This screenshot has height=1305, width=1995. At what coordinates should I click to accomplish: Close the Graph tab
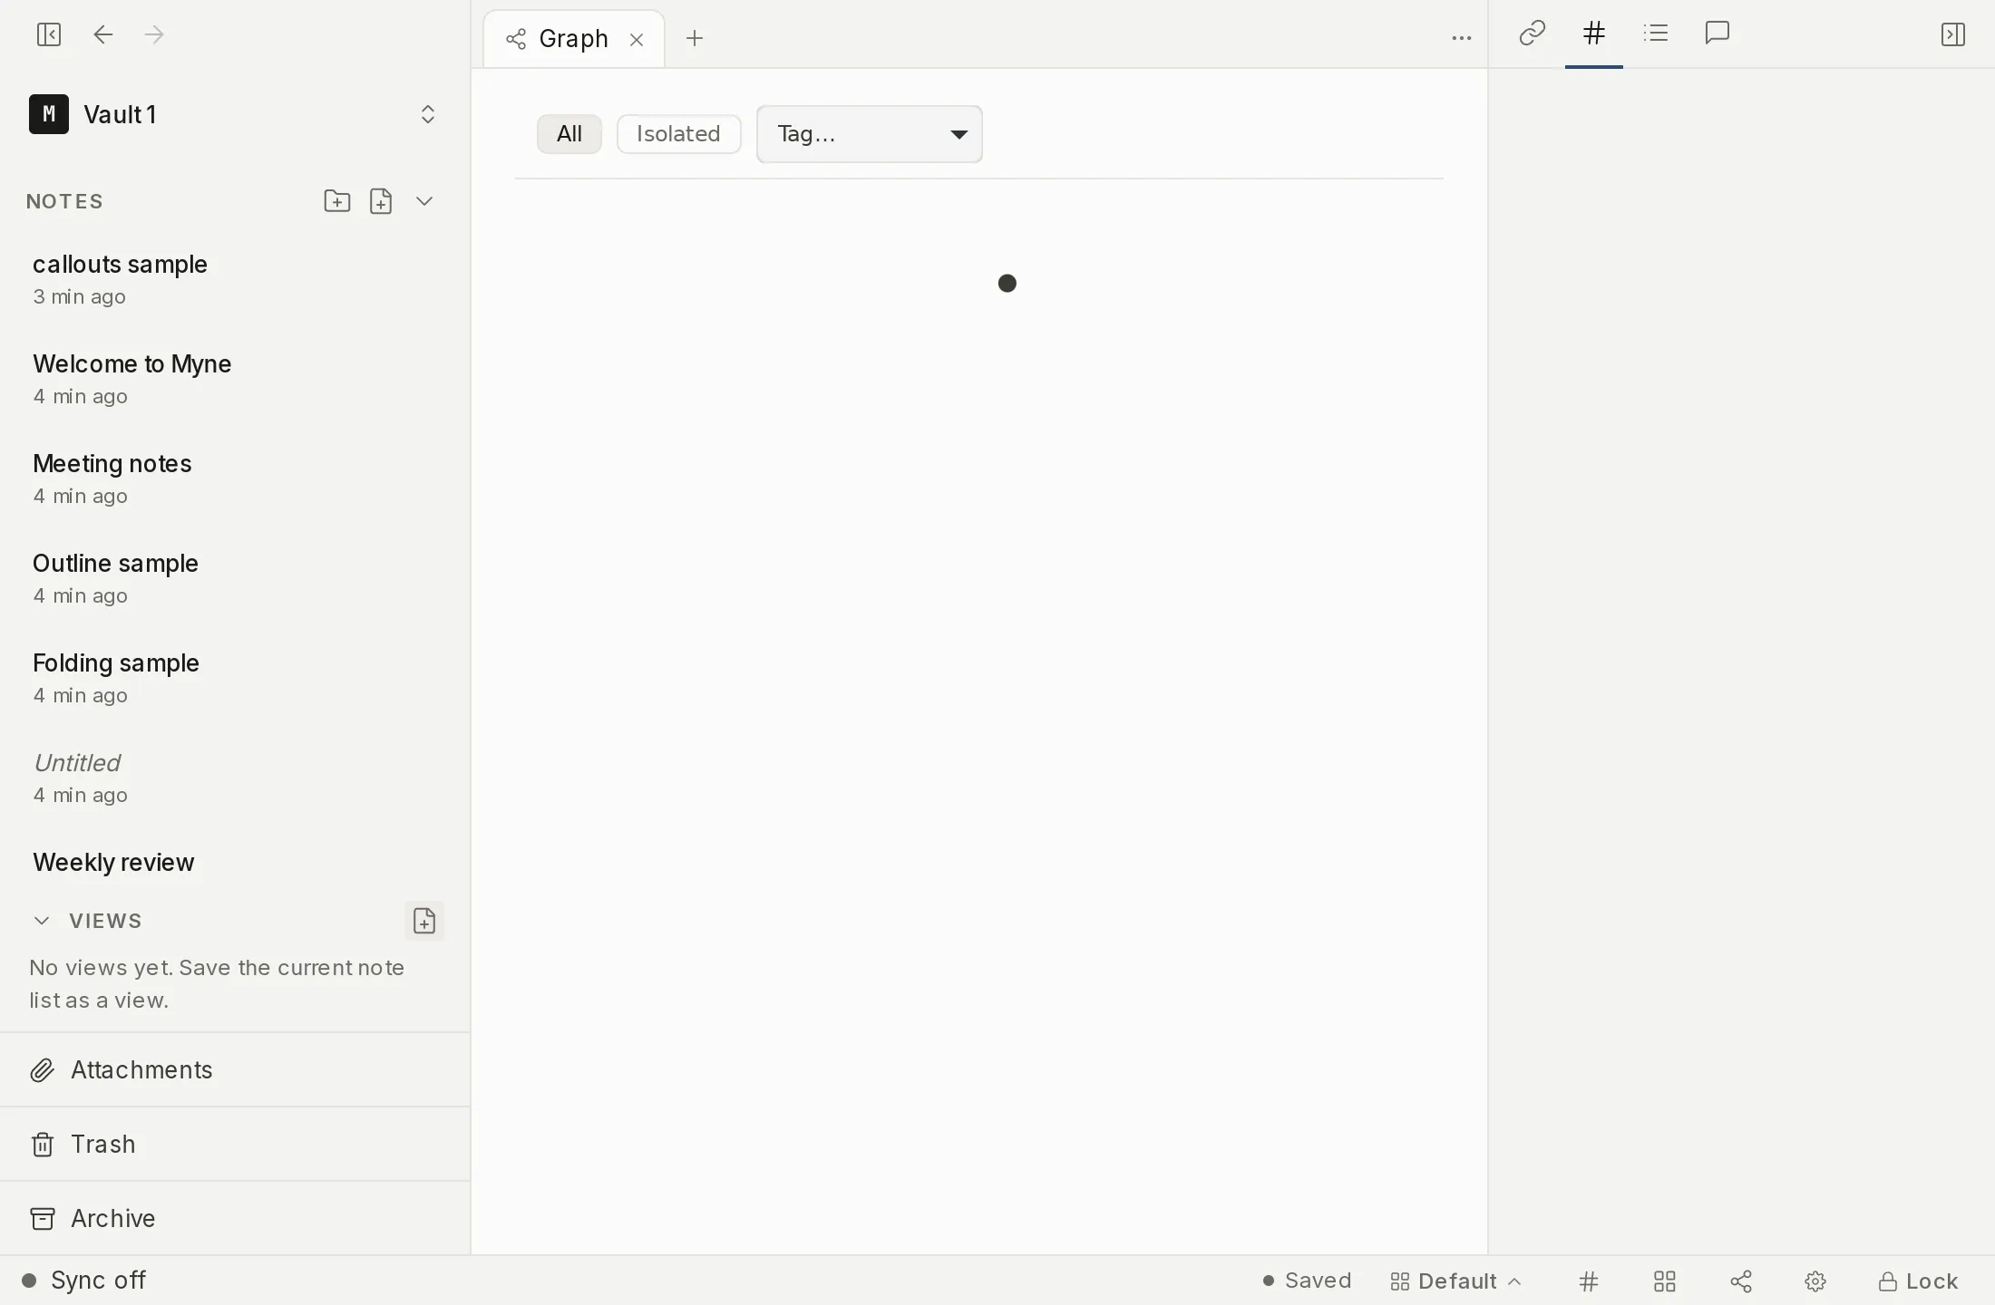637,39
